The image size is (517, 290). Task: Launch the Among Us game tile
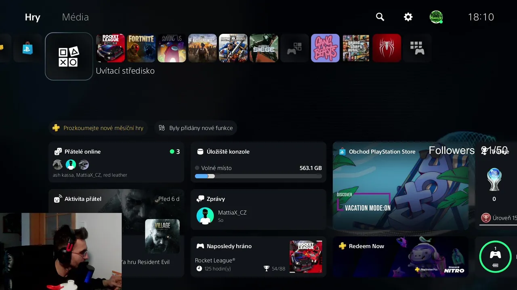(172, 48)
